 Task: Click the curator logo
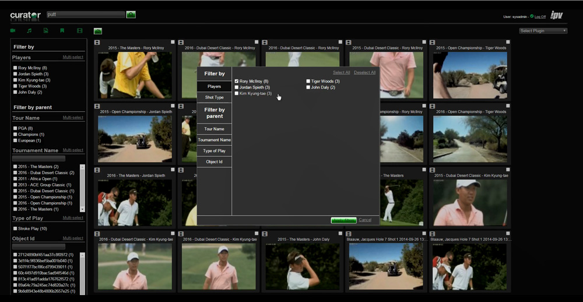[25, 15]
